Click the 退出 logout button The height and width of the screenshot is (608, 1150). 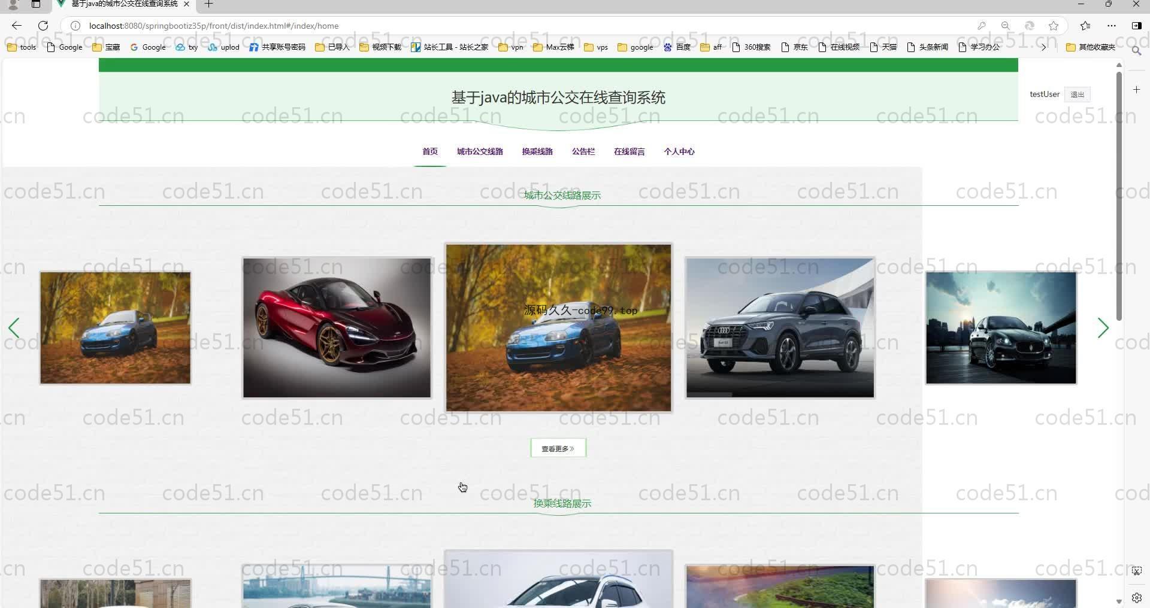pos(1077,95)
